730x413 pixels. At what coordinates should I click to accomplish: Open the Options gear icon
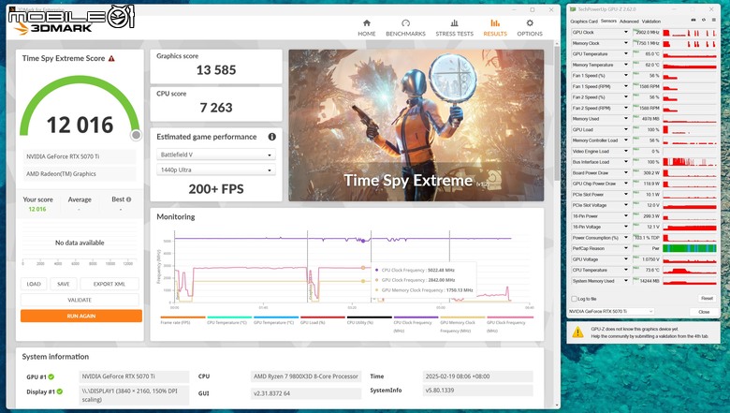pyautogui.click(x=530, y=22)
